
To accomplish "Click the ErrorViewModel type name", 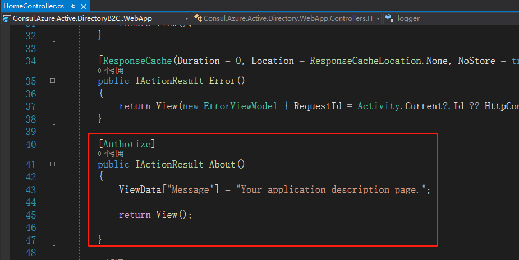I will (241, 106).
